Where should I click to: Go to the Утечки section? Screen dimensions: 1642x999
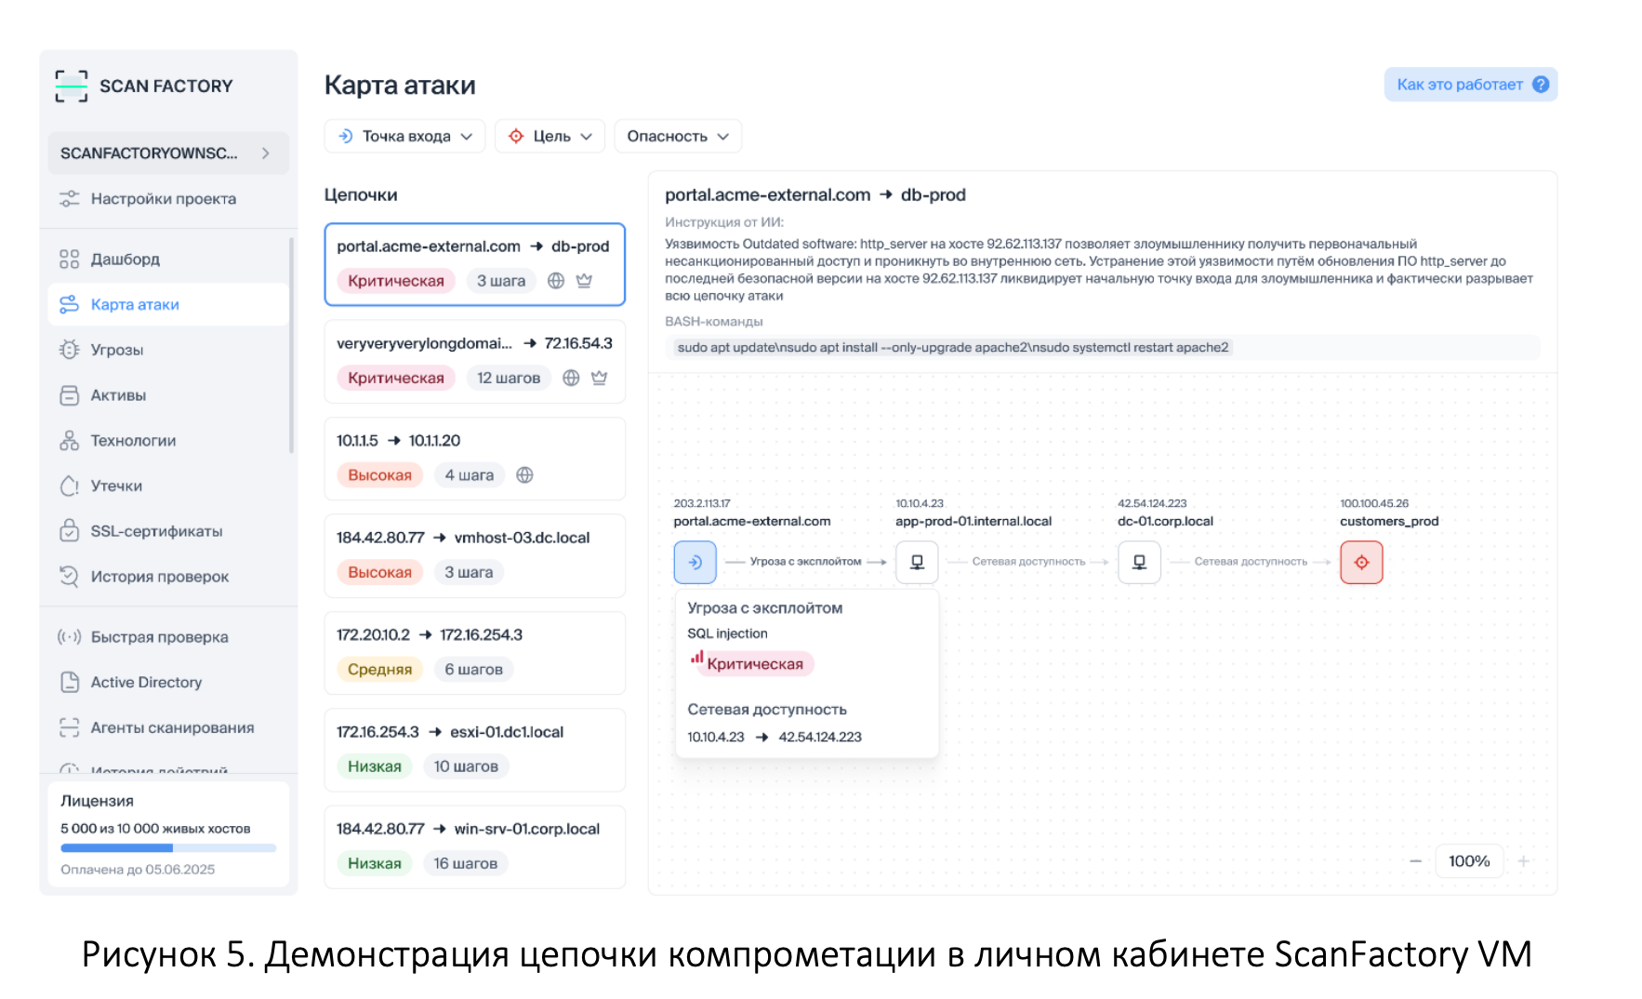point(168,486)
